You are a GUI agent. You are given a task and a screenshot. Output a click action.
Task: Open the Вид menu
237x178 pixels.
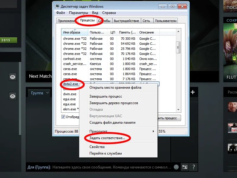point(95,13)
